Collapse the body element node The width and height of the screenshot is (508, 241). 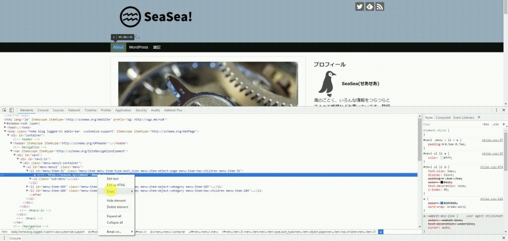click(5, 132)
